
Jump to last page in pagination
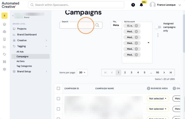point(171,73)
